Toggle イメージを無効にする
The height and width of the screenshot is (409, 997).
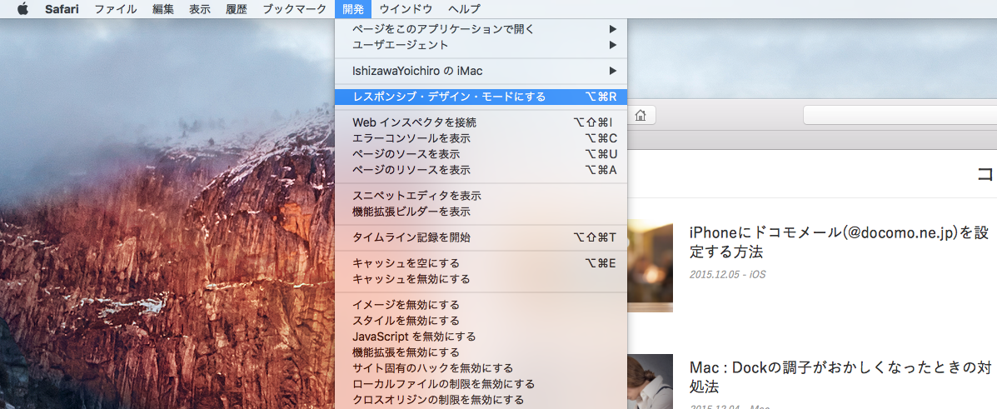[x=481, y=305]
